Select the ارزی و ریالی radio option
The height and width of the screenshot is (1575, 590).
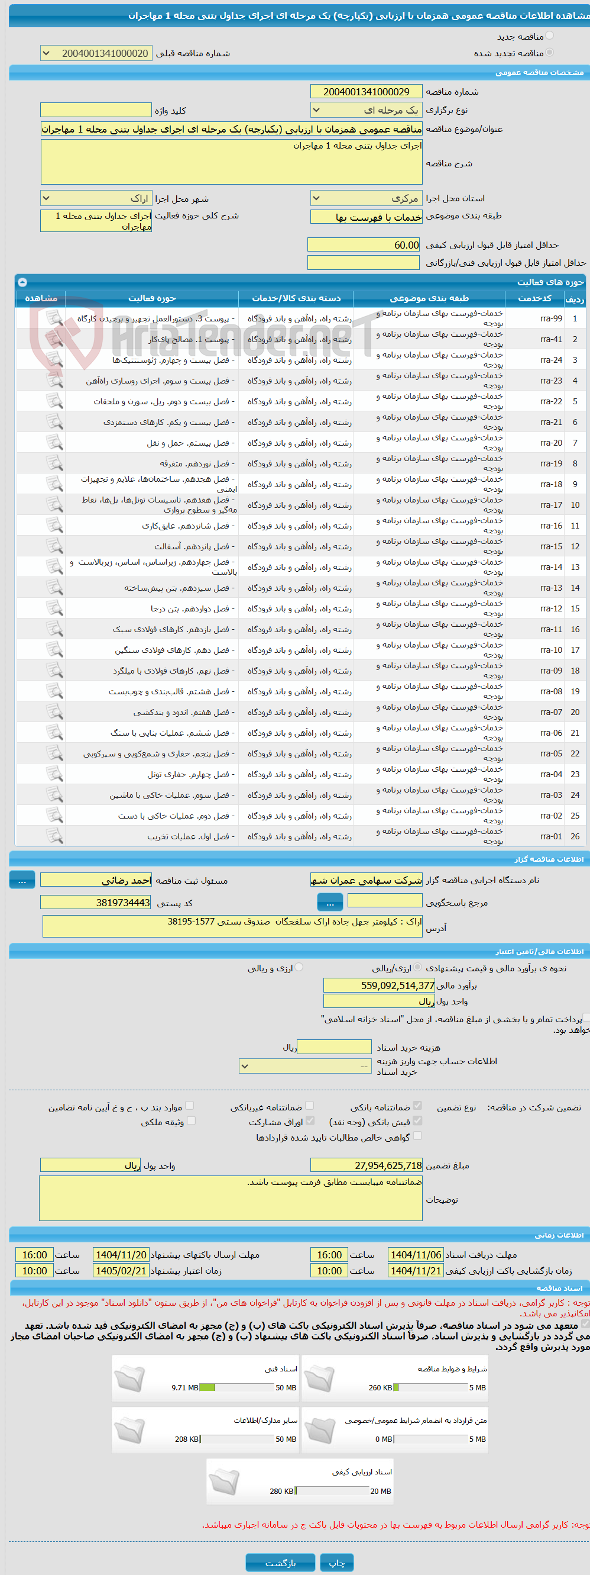point(299,967)
